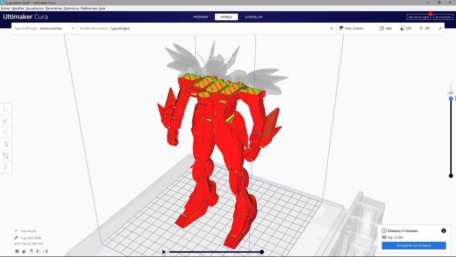Select 3_gundam-GLAY in the object list
This screenshot has width=456, height=257.
(31, 238)
